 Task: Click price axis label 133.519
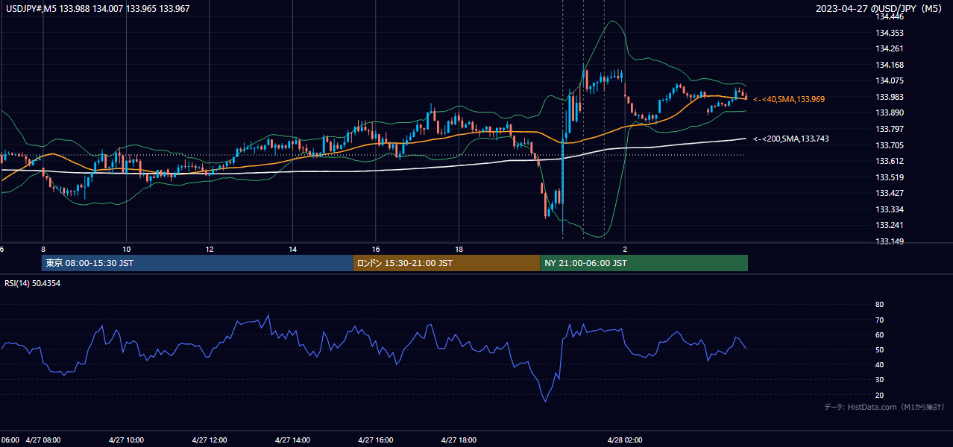point(890,177)
